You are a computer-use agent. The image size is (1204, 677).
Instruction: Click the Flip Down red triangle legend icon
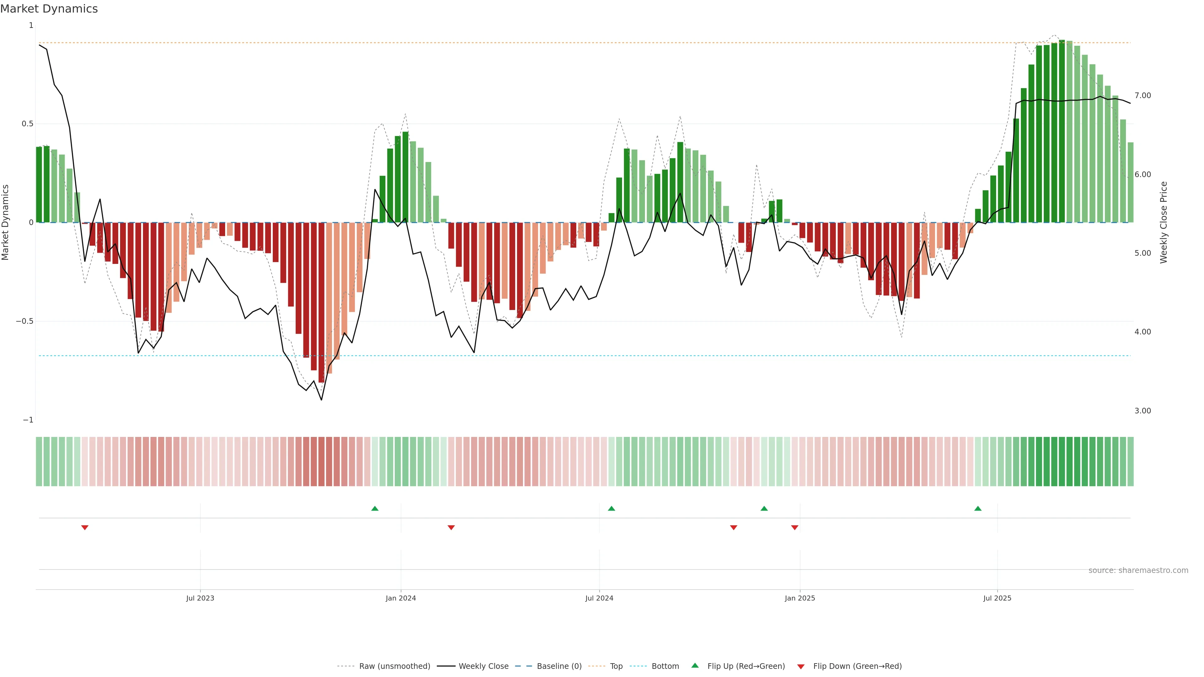tap(801, 666)
